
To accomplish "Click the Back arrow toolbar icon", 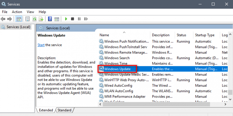I will pos(3,19).
